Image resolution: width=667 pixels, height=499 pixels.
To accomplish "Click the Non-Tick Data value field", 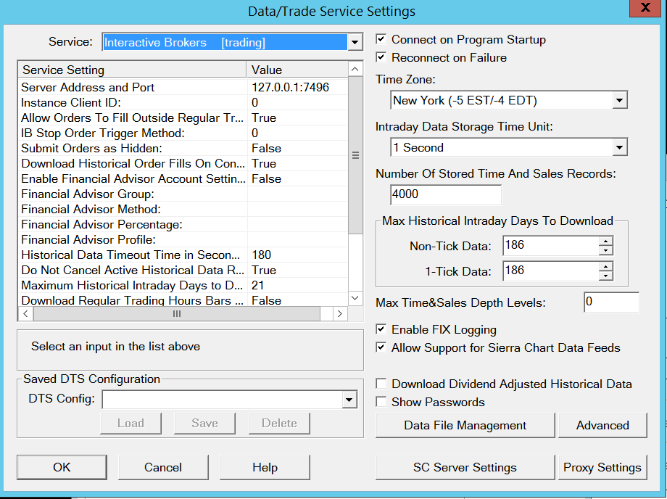I will (551, 245).
